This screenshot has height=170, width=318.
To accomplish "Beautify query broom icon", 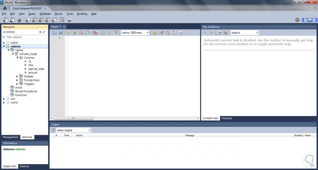I will [x=162, y=33].
